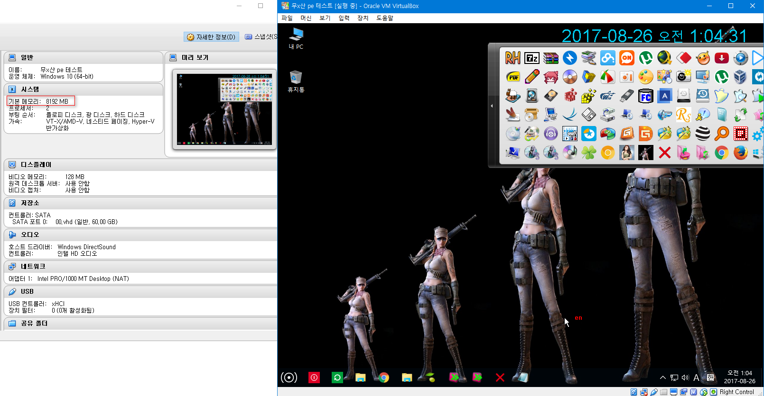Open the WinRAR books icon
The width and height of the screenshot is (764, 396).
click(551, 58)
